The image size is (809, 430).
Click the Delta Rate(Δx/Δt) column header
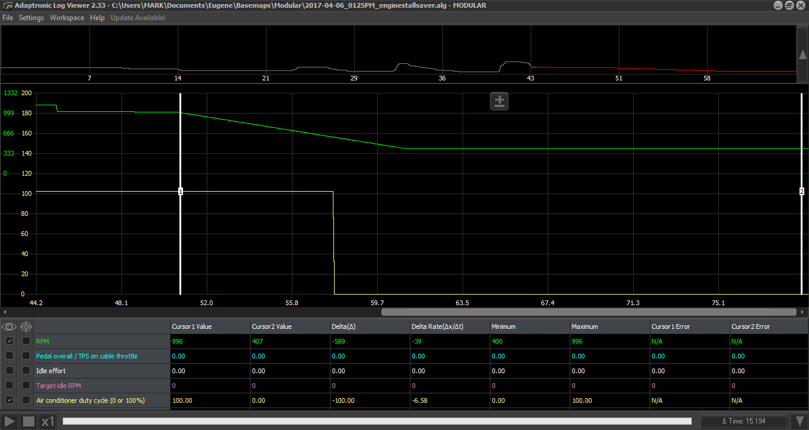point(450,326)
